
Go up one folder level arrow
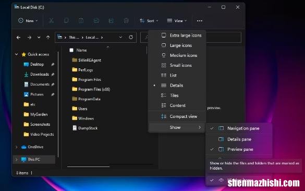[x=48, y=38]
